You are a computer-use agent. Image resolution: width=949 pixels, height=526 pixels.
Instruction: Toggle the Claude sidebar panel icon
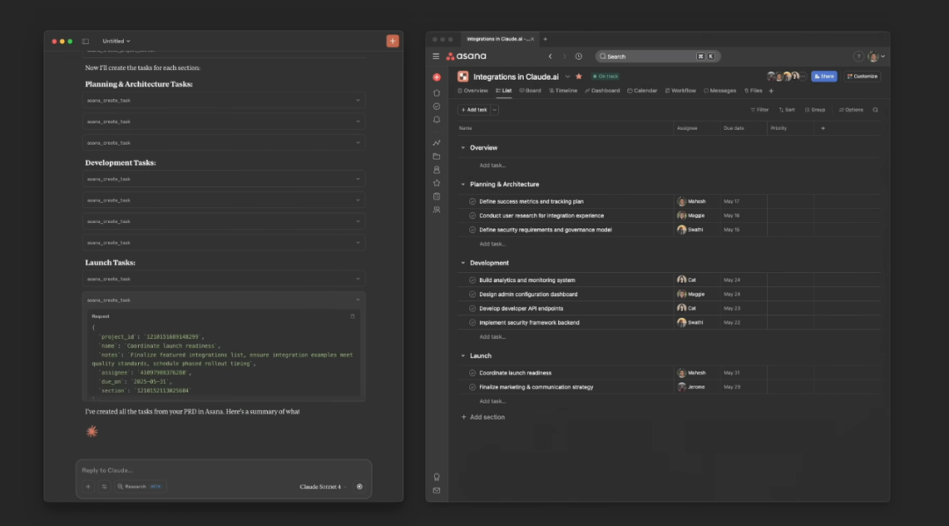pyautogui.click(x=85, y=41)
